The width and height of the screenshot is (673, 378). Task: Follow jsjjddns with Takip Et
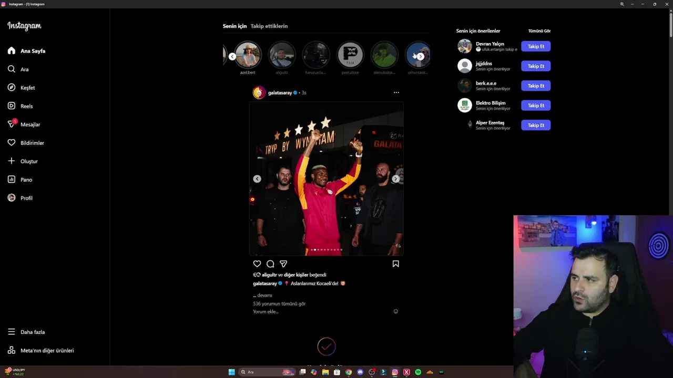pyautogui.click(x=536, y=66)
